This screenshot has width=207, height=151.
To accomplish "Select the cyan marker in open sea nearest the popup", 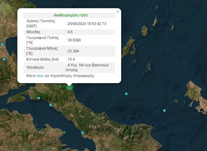I will click(x=126, y=93).
